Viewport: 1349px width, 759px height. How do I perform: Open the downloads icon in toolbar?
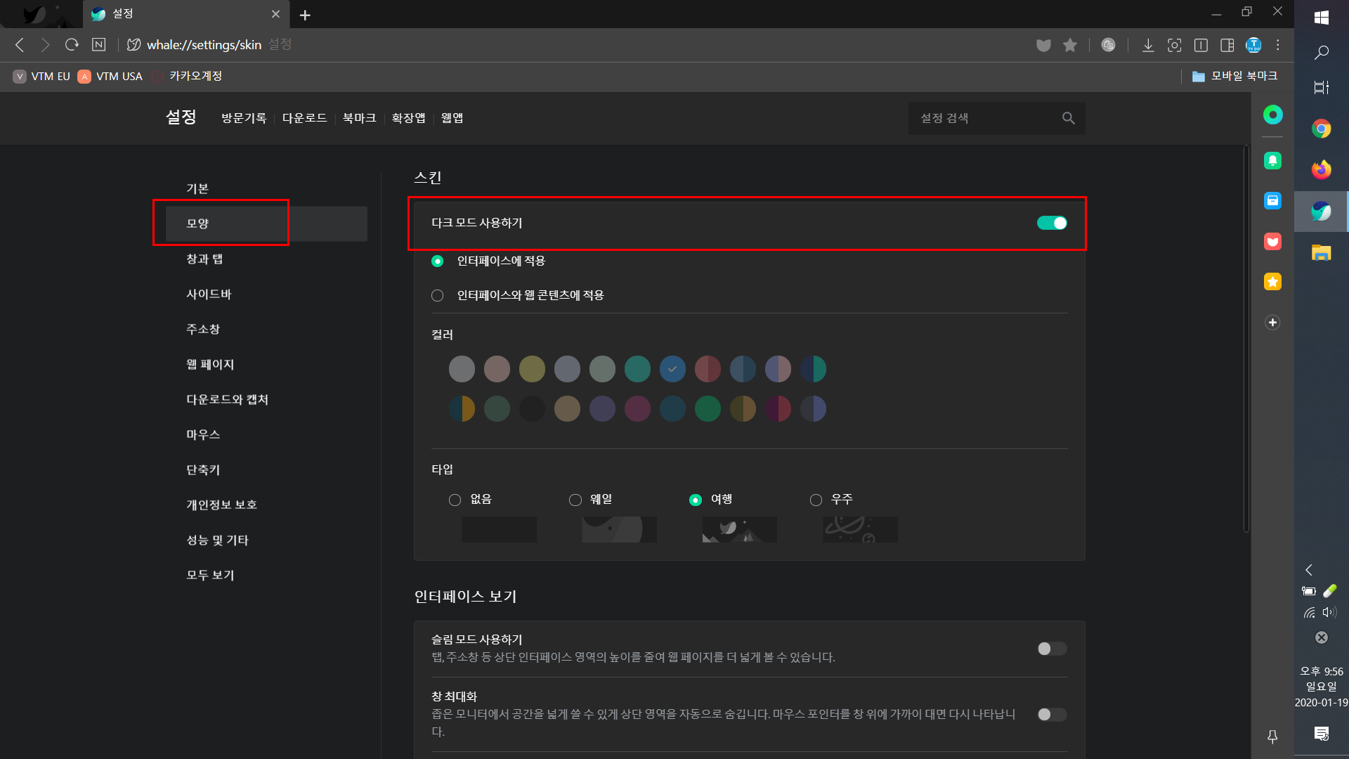tap(1148, 45)
